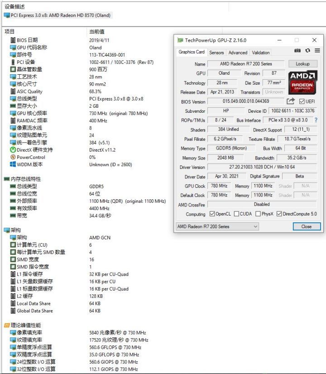The image size is (326, 374).
Task: Minimize the GPU-Z window
Action: click(279, 40)
